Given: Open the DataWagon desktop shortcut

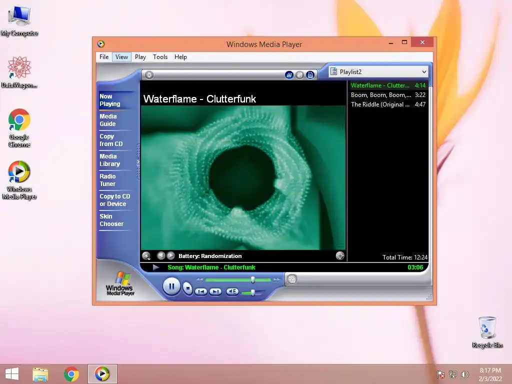Looking at the screenshot, I should pos(19,72).
